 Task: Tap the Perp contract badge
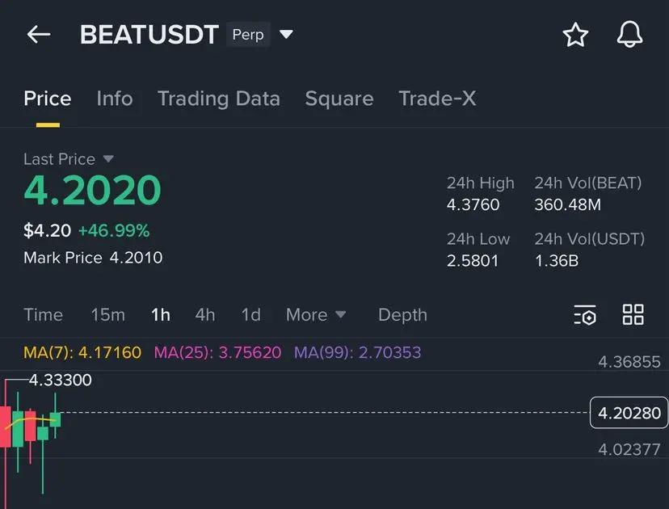248,35
